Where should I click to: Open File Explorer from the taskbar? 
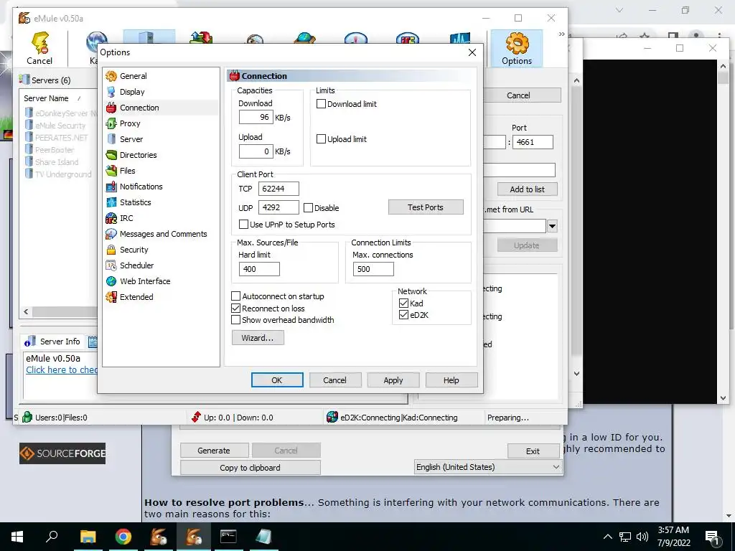pyautogui.click(x=88, y=537)
